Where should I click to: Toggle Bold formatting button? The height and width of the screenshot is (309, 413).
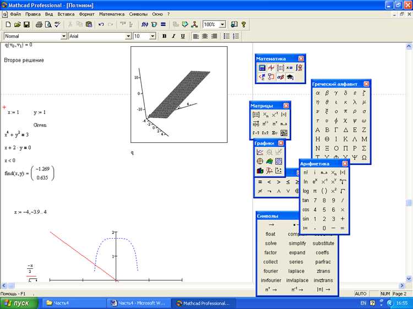pyautogui.click(x=164, y=36)
